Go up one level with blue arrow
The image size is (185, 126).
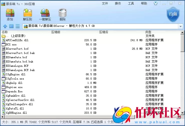tap(5, 26)
